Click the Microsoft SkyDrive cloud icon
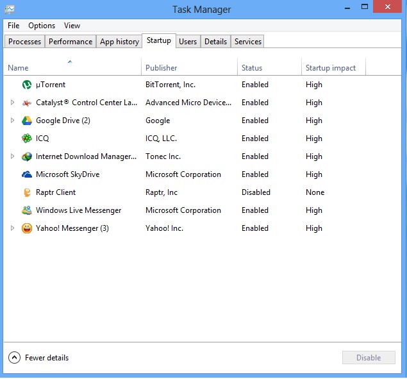 click(x=27, y=174)
